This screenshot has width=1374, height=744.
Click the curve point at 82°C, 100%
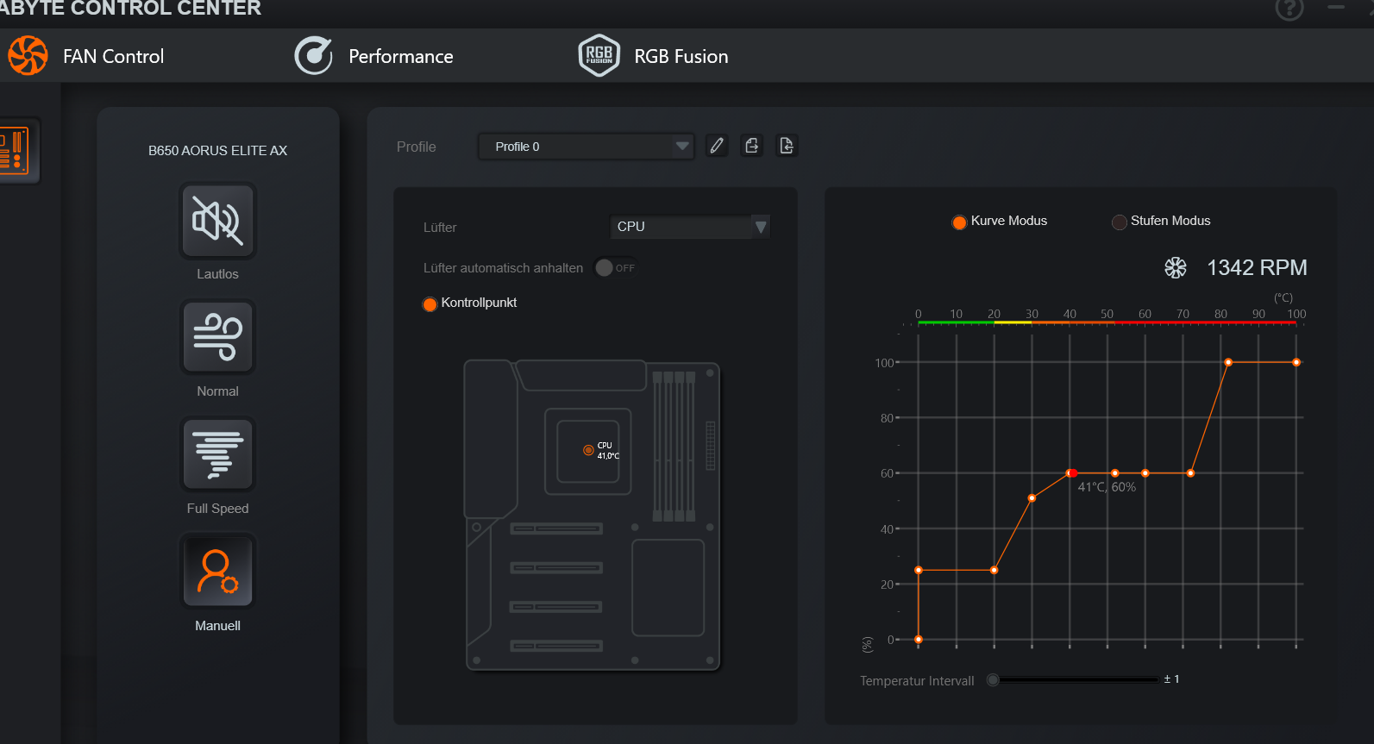(1229, 363)
